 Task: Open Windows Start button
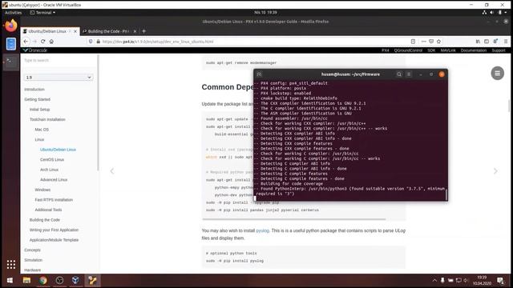click(10, 281)
